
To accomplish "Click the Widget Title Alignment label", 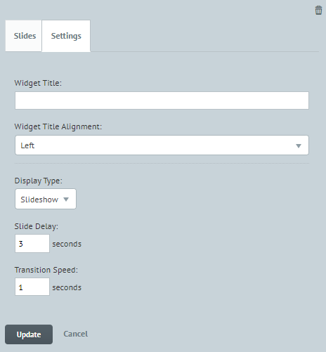I will [x=58, y=126].
